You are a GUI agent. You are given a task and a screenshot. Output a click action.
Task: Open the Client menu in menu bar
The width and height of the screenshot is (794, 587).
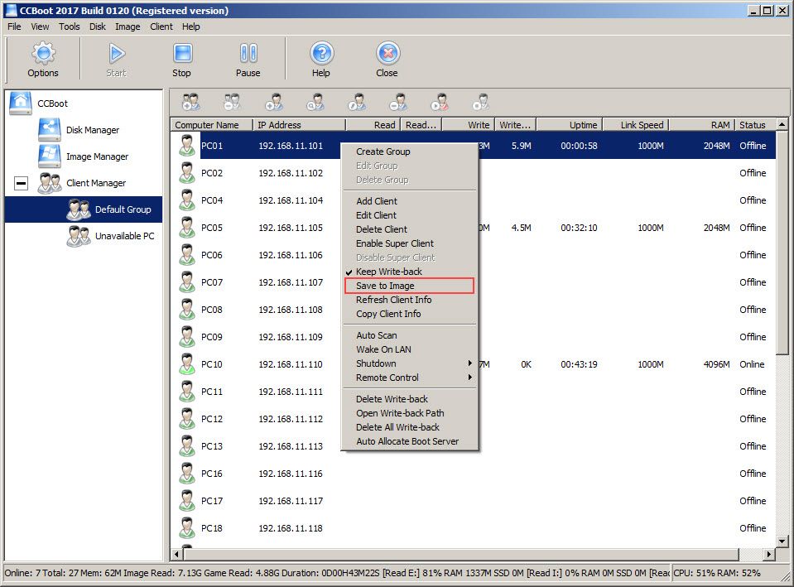pos(161,26)
